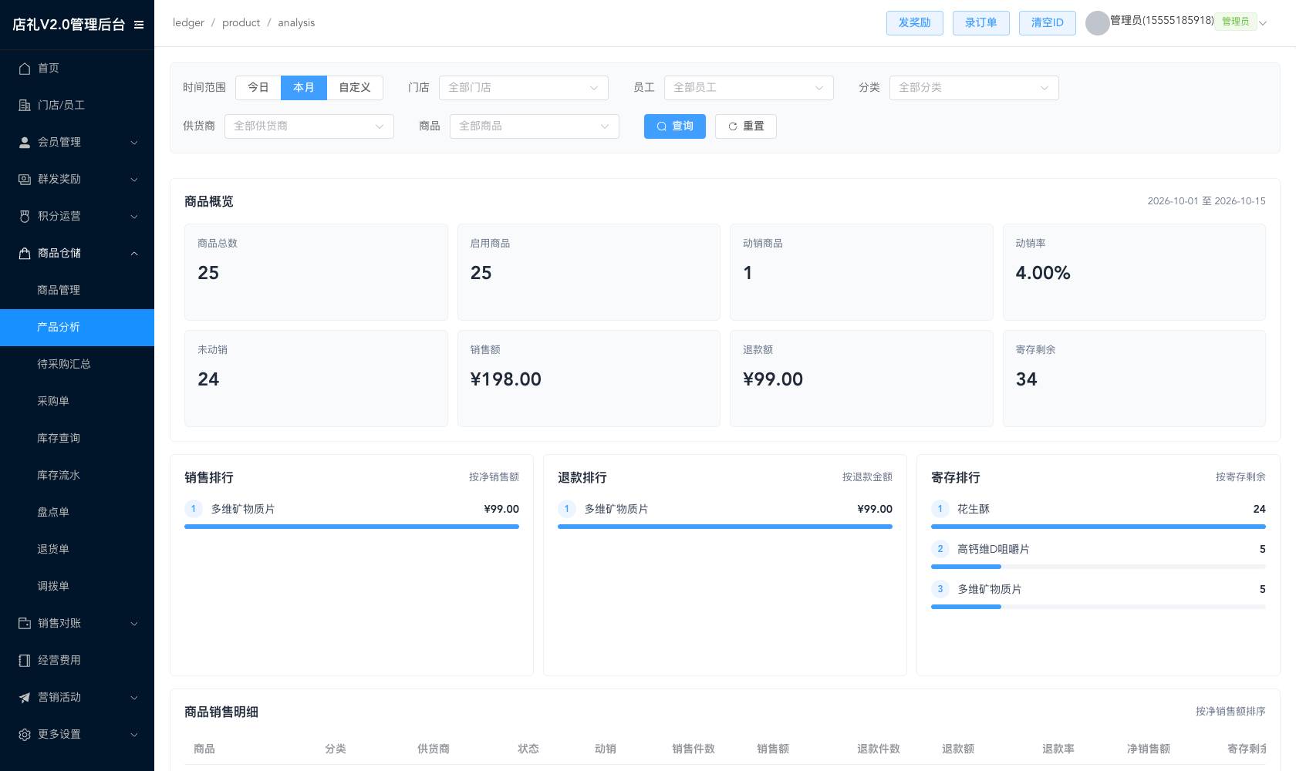This screenshot has width=1296, height=771.
Task: Click 净销售额 column header
Action: tap(1149, 749)
